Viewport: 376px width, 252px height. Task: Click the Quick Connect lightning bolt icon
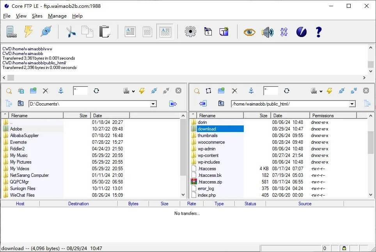28,32
